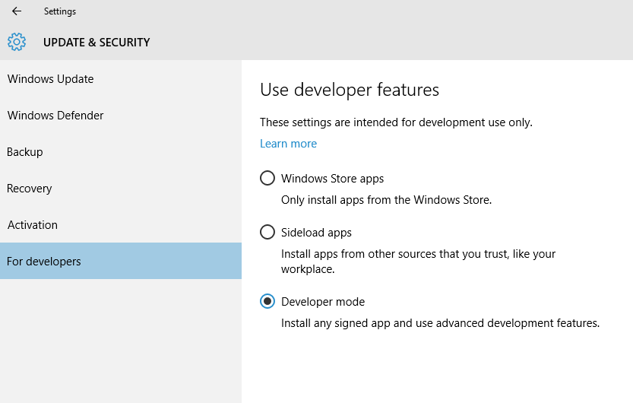
Task: Click the 'Use developer features' heading
Action: click(x=350, y=90)
